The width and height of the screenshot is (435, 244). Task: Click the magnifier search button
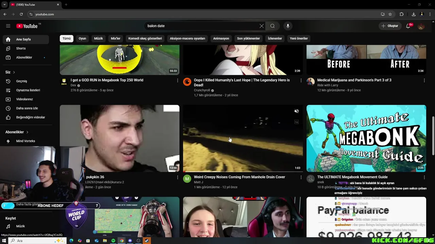[273, 26]
